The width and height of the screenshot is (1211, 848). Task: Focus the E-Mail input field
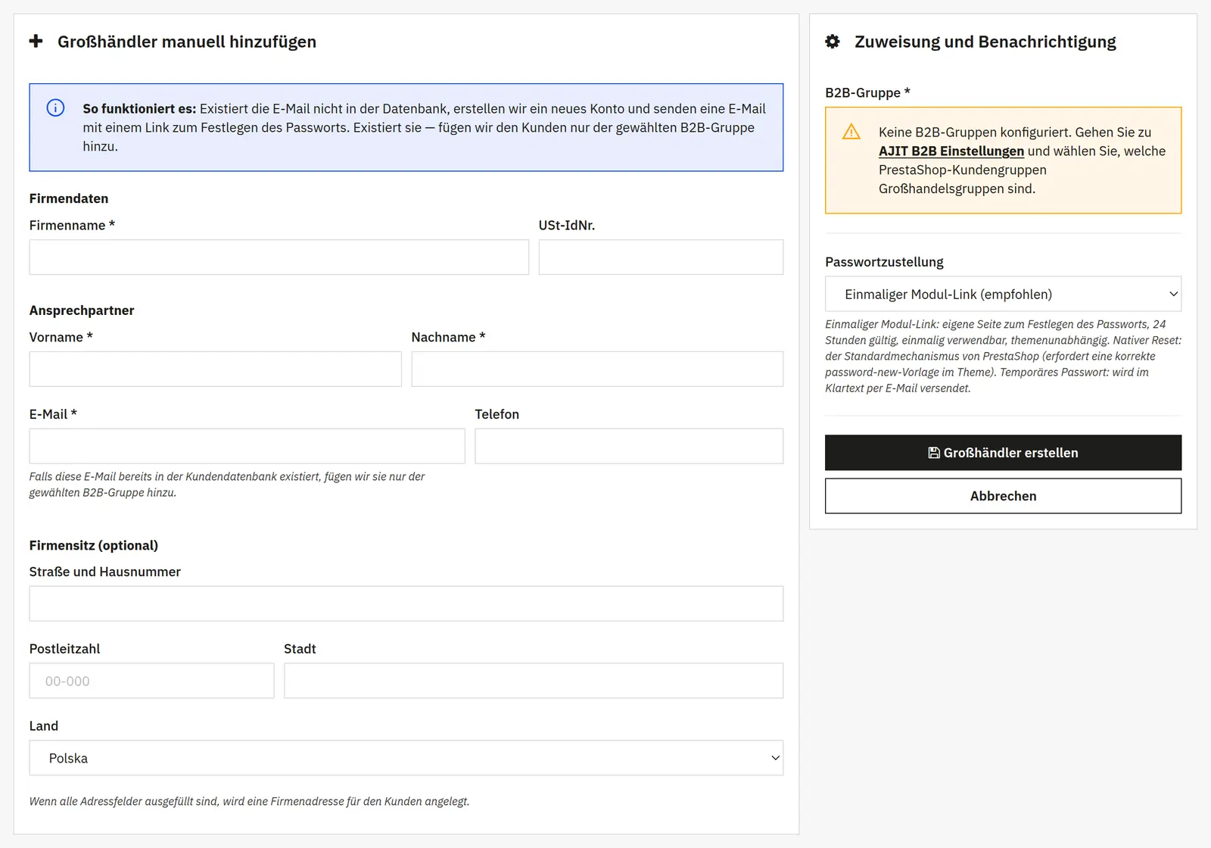click(x=247, y=446)
